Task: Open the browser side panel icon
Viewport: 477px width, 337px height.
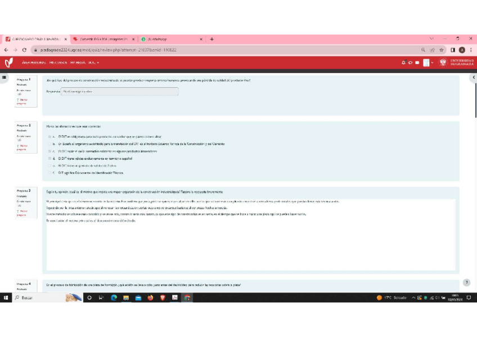Action: pos(453,50)
